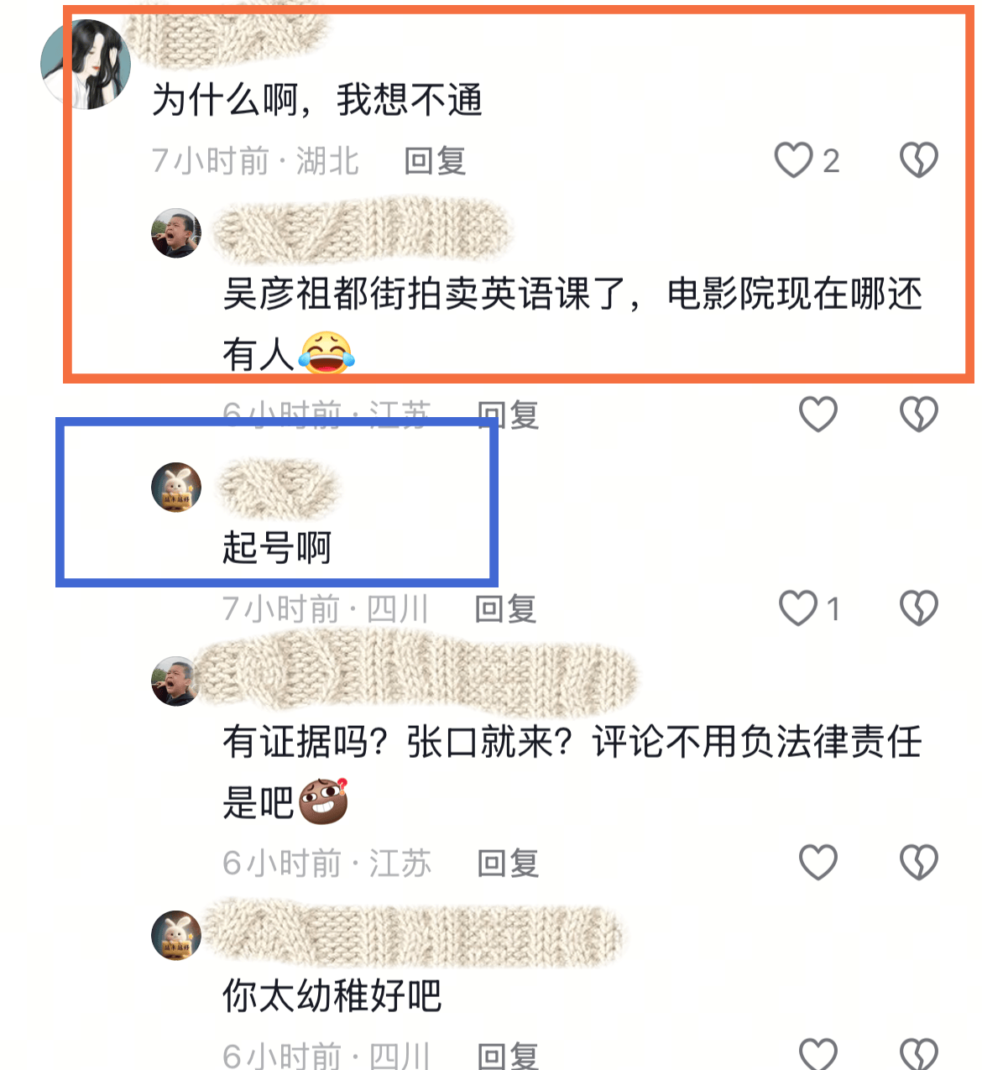Open the rabbit avatar above "你太幼稚好吧"
Viewport: 982px width, 1070px height.
click(176, 935)
